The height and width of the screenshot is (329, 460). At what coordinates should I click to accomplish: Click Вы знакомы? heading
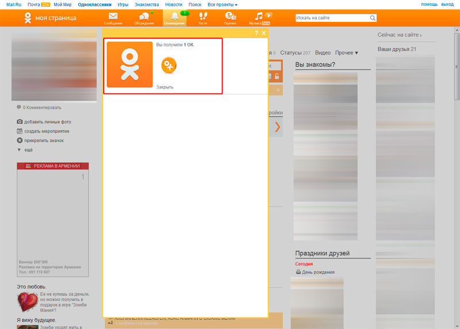pos(315,64)
